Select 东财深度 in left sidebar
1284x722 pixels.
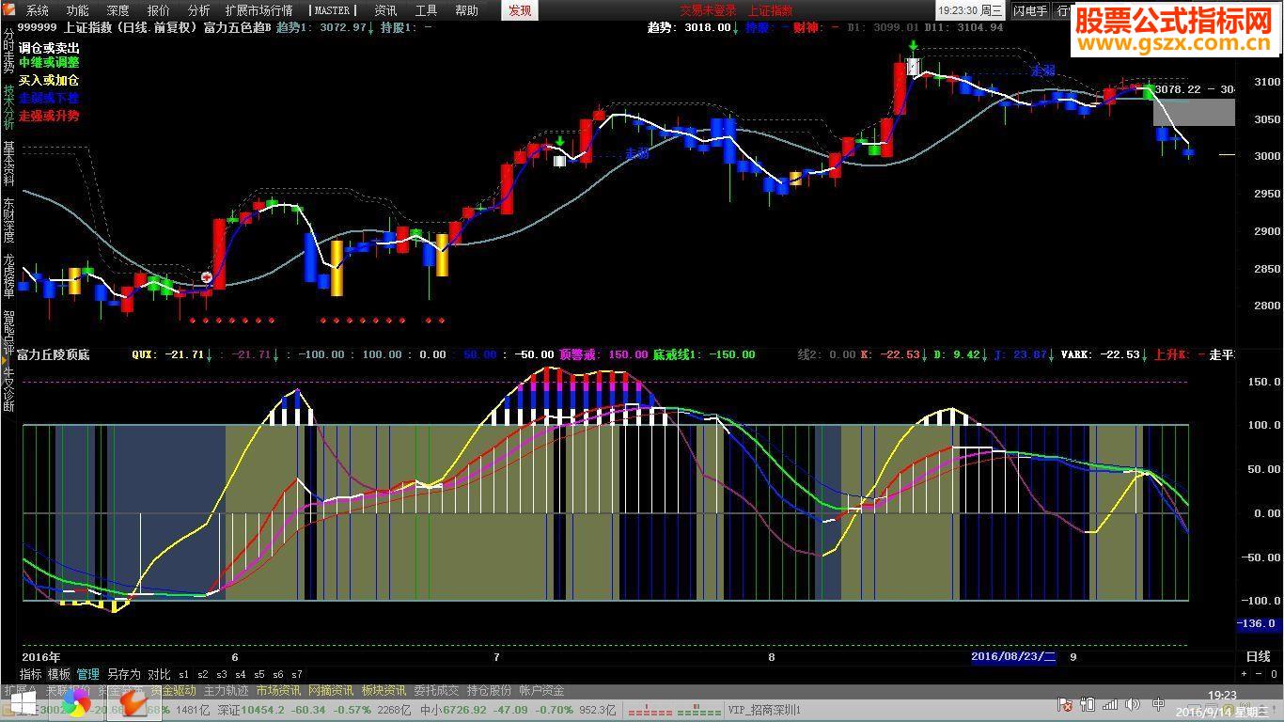[8, 220]
